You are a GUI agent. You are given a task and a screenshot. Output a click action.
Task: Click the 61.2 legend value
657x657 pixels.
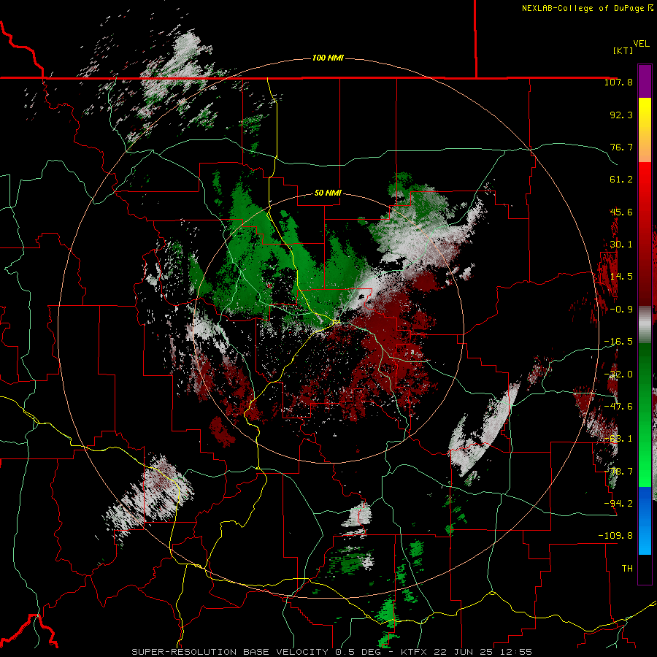point(621,180)
